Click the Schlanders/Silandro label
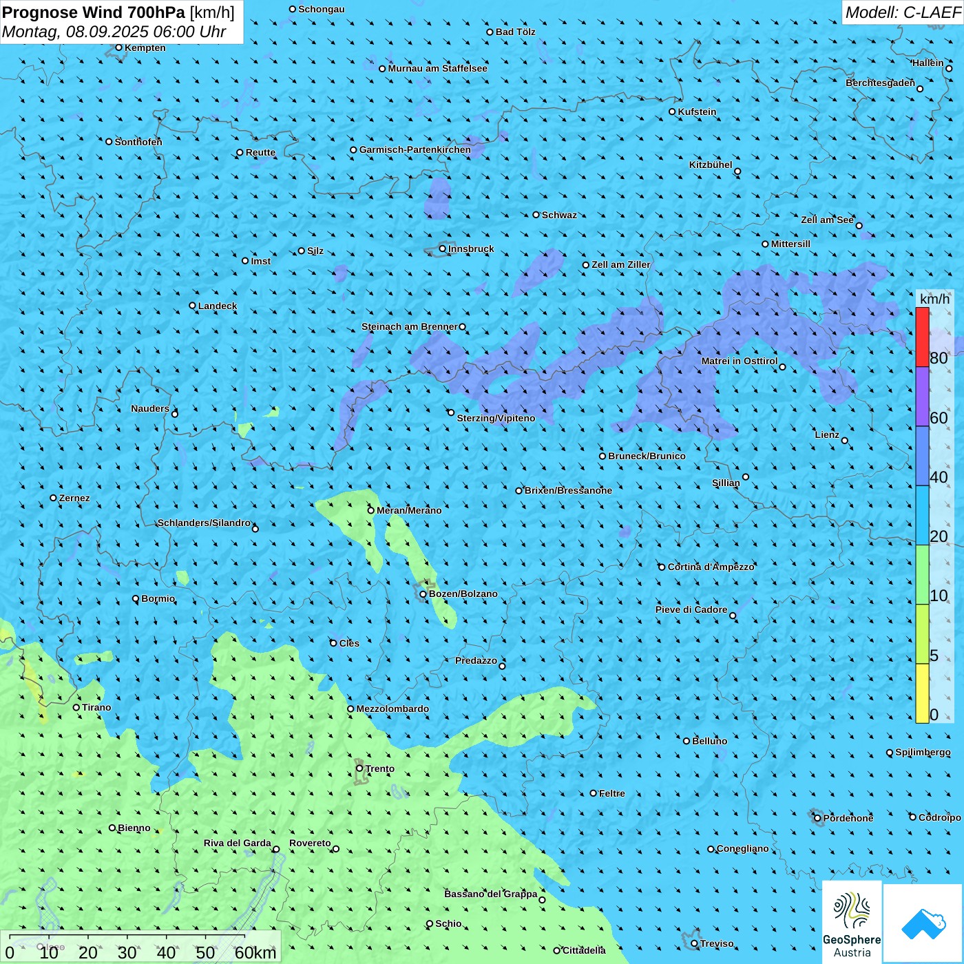Viewport: 964px width, 964px height. click(204, 523)
